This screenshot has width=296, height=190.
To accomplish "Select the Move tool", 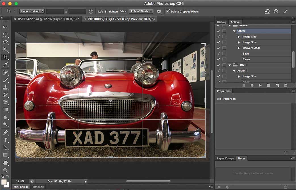I will (5, 27).
